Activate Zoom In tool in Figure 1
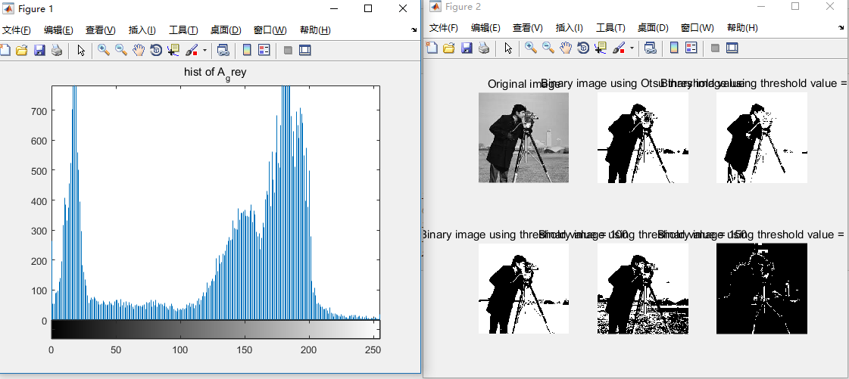849x379 pixels. pyautogui.click(x=104, y=50)
